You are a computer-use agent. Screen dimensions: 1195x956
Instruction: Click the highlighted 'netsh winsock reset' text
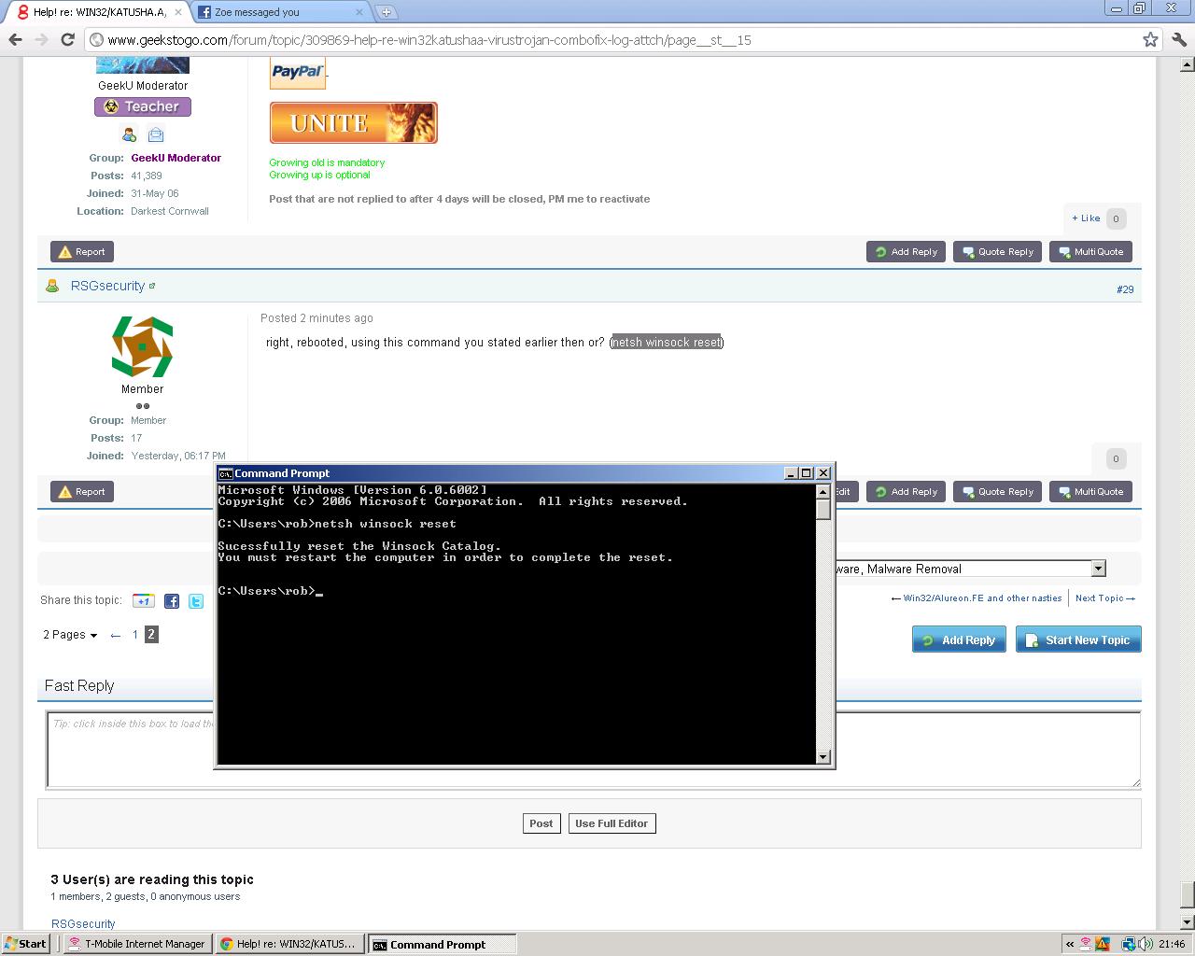667,343
